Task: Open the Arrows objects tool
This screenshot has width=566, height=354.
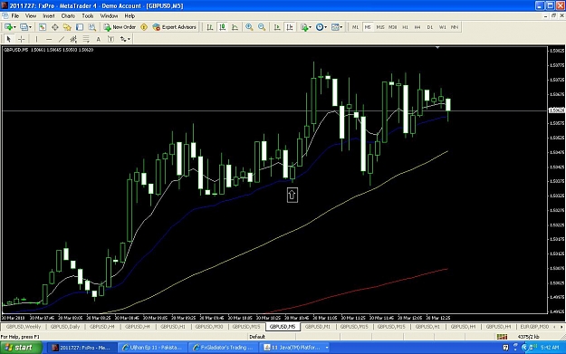Action: click(123, 39)
